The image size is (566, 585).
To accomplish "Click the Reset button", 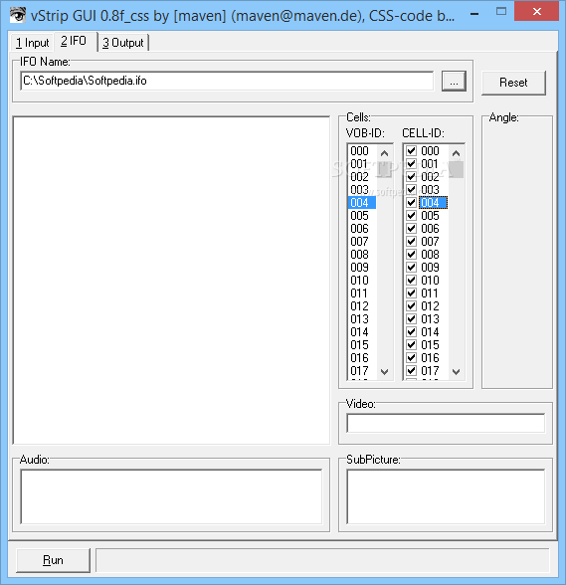I will point(513,83).
